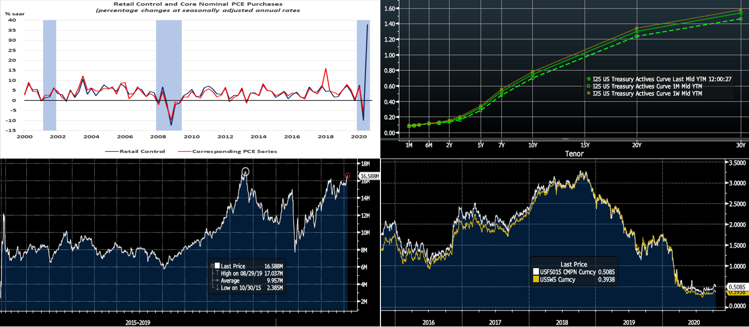Viewport: 749px width, 327px height.
Task: Click the Average line icon in legend
Action: tap(218, 281)
